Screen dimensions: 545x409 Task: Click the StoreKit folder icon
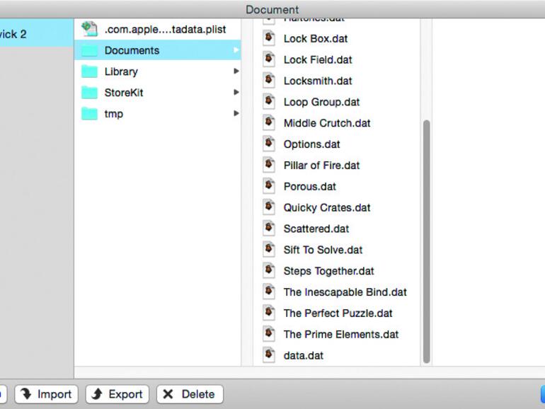pyautogui.click(x=89, y=93)
